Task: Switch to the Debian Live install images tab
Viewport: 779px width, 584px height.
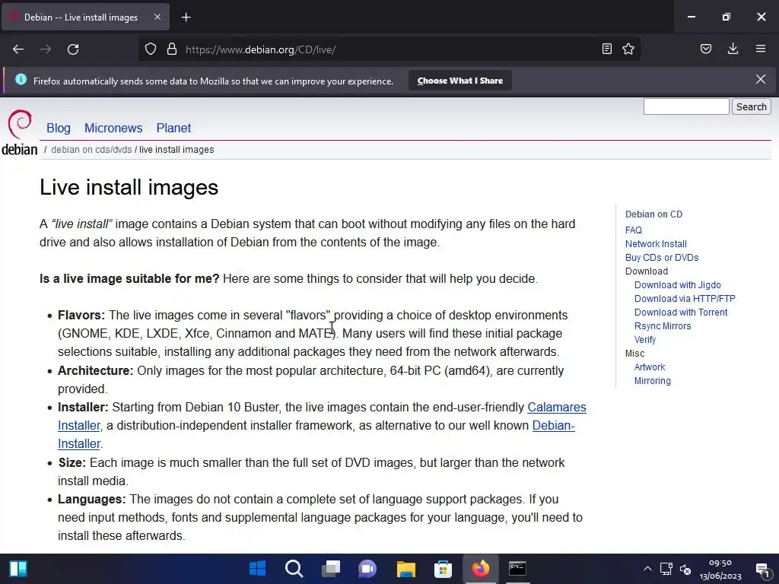Action: click(81, 17)
